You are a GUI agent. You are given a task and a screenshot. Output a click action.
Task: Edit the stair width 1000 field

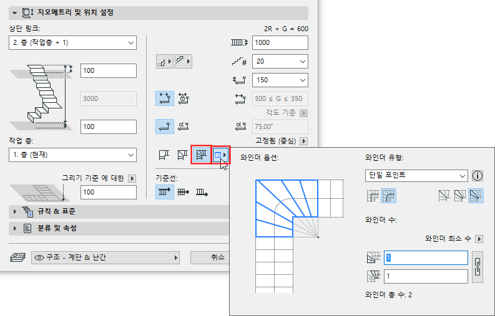pyautogui.click(x=280, y=42)
